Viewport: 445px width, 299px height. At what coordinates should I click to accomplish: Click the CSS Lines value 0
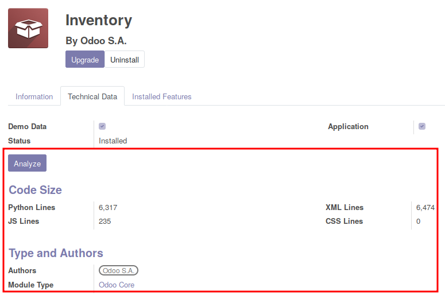pyautogui.click(x=418, y=221)
